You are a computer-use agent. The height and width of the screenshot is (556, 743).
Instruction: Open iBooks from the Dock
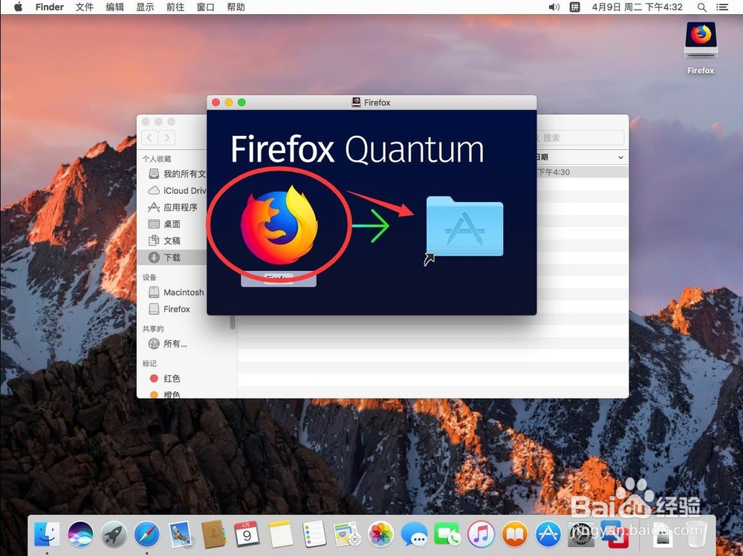[x=515, y=534]
